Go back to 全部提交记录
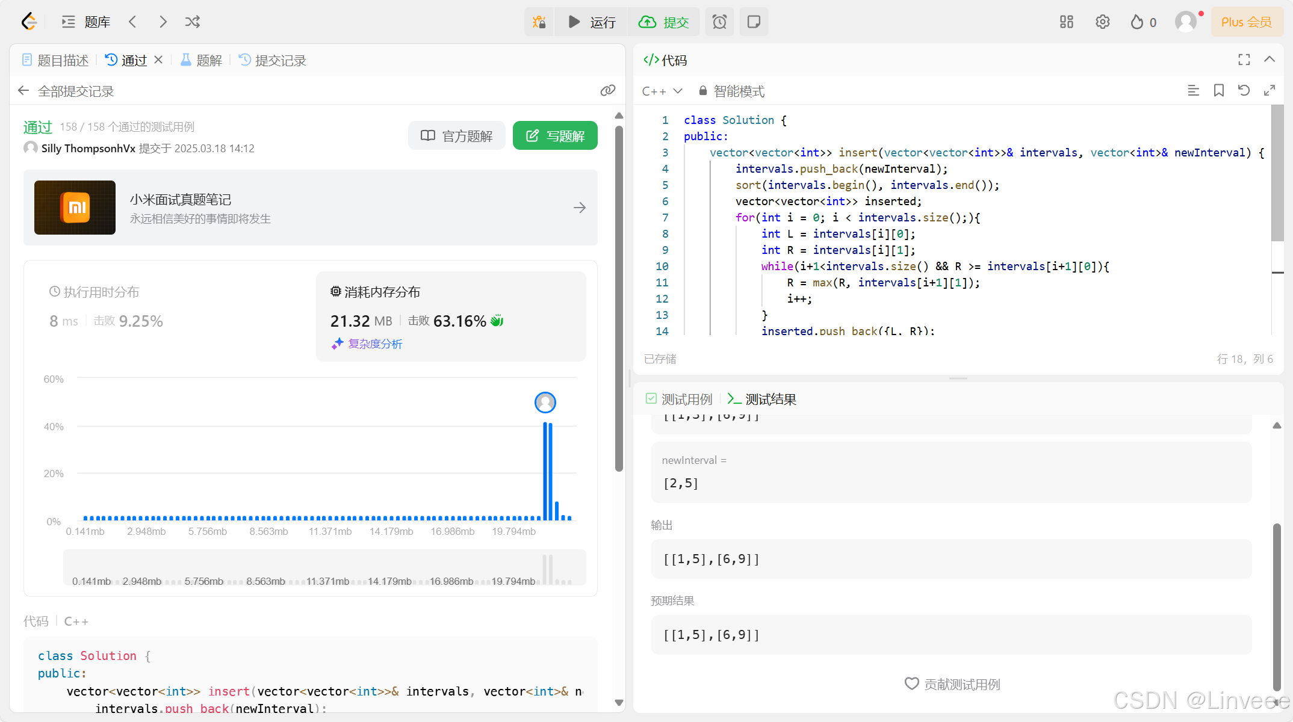1293x722 pixels. (x=66, y=91)
